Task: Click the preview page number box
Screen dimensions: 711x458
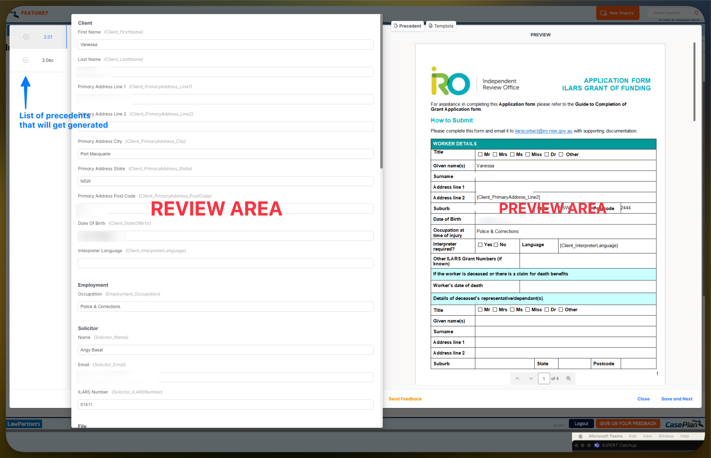Action: (544, 379)
